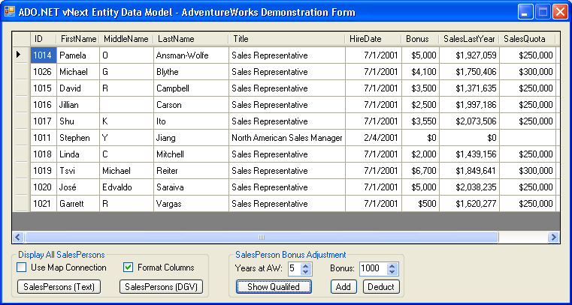The width and height of the screenshot is (572, 305).
Task: Decrease Bonus value with down arrow
Action: click(392, 272)
